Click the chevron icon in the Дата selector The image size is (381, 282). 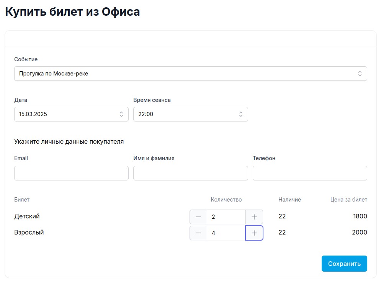(x=121, y=114)
